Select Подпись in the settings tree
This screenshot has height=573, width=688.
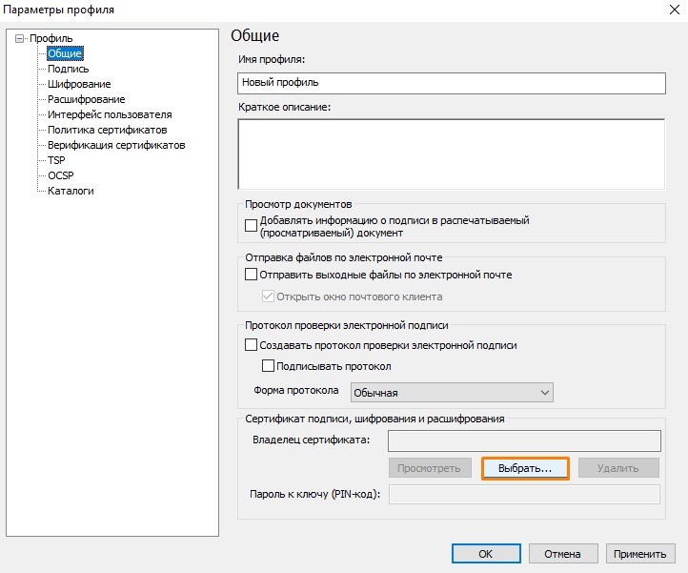tap(69, 69)
